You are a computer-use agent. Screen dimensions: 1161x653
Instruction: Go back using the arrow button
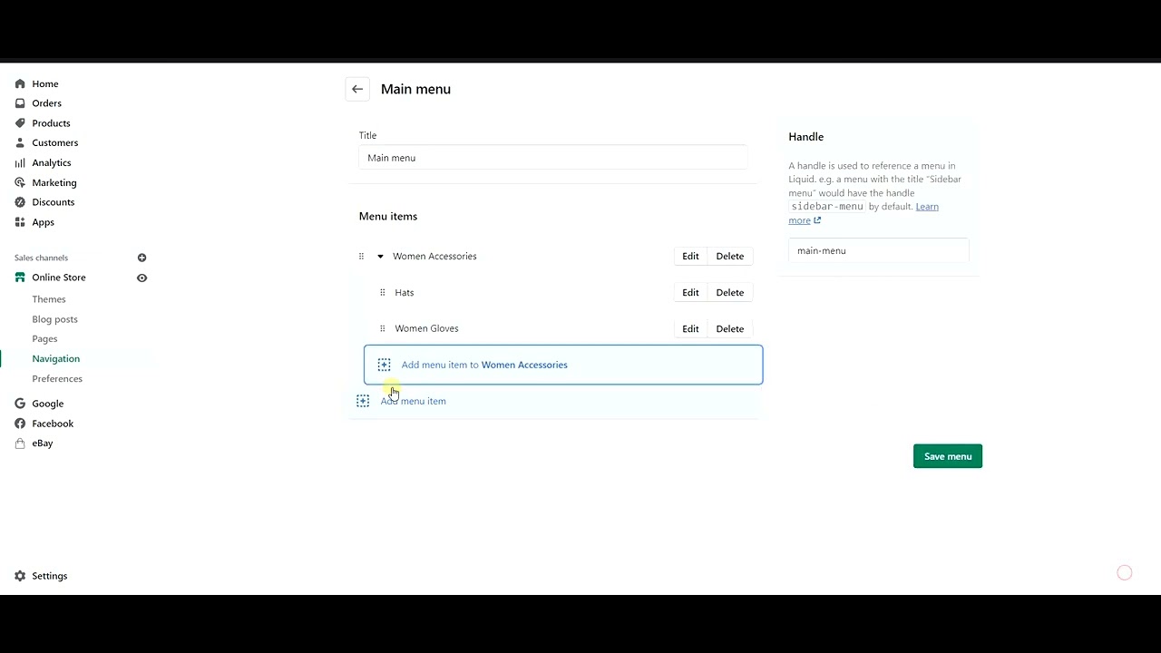357,89
